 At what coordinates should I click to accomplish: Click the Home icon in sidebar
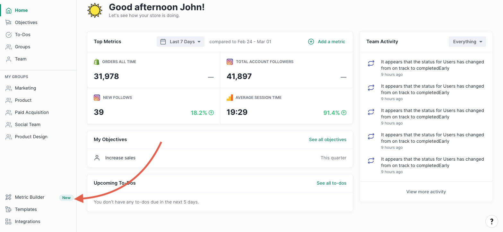9,10
